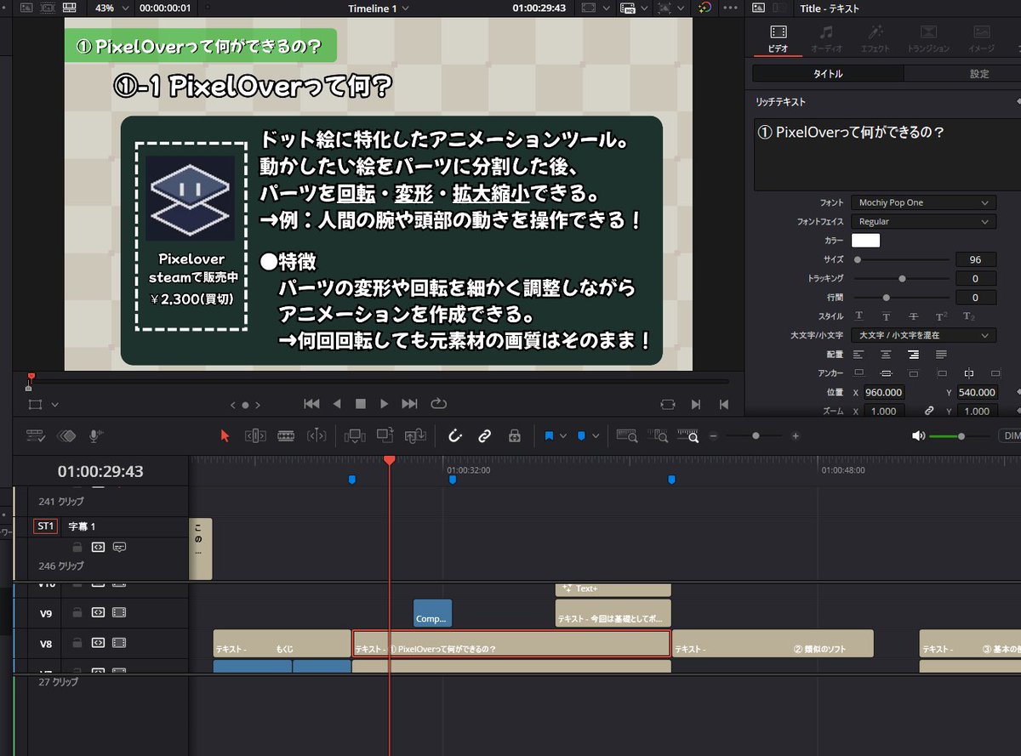Play the timeline in reverse
The width and height of the screenshot is (1021, 756).
337,404
